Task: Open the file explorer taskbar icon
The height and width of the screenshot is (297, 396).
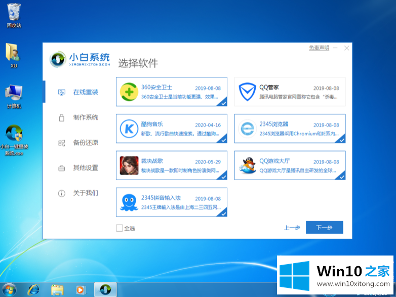Action: coord(57,290)
